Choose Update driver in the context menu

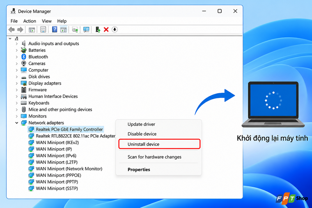click(141, 124)
